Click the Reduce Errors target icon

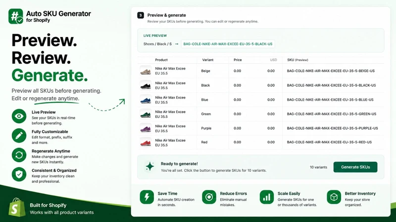[x=209, y=197]
